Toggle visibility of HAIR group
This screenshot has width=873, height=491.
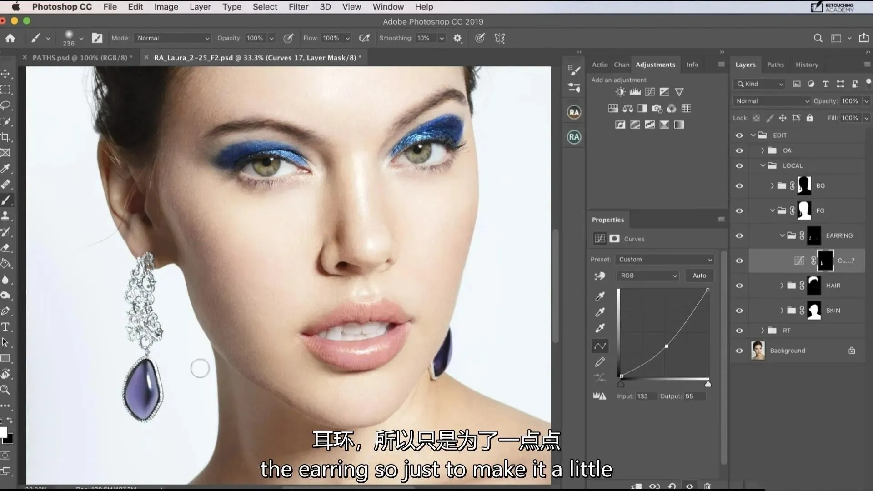pyautogui.click(x=739, y=286)
